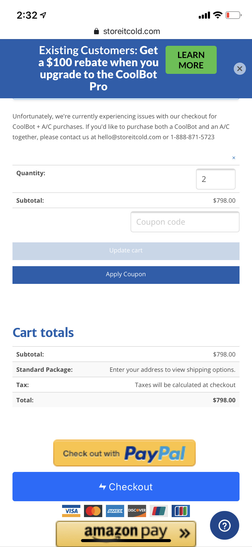Tap the lock icon beside the URL
252x547 pixels.
pyautogui.click(x=96, y=31)
